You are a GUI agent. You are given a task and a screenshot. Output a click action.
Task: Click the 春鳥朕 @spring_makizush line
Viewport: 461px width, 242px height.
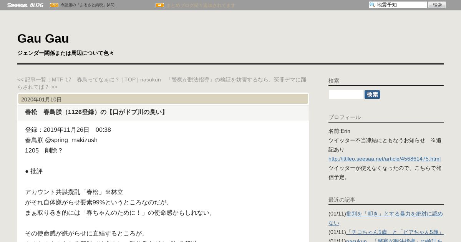coord(61,140)
